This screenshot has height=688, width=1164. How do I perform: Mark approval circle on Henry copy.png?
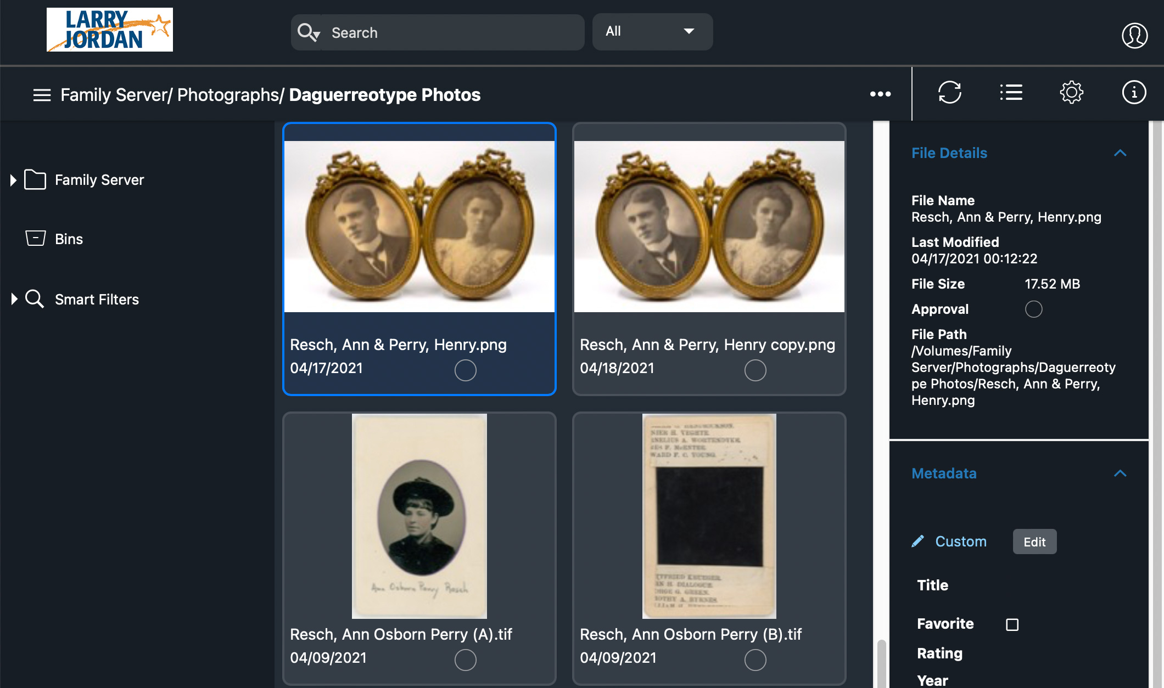click(755, 370)
